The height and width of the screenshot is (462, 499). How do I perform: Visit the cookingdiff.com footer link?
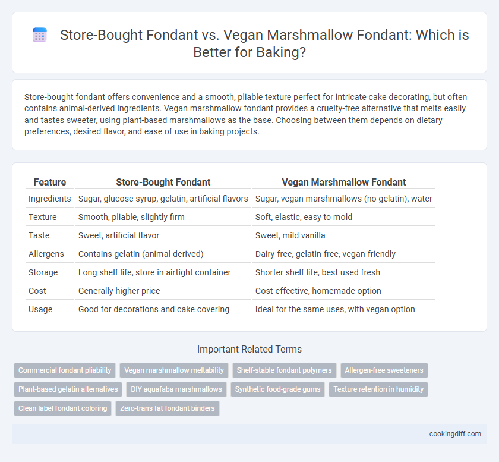455,434
